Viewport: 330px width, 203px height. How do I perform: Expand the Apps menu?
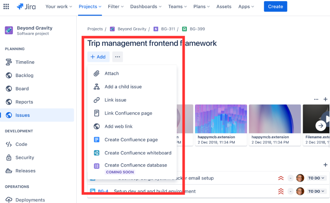(246, 6)
